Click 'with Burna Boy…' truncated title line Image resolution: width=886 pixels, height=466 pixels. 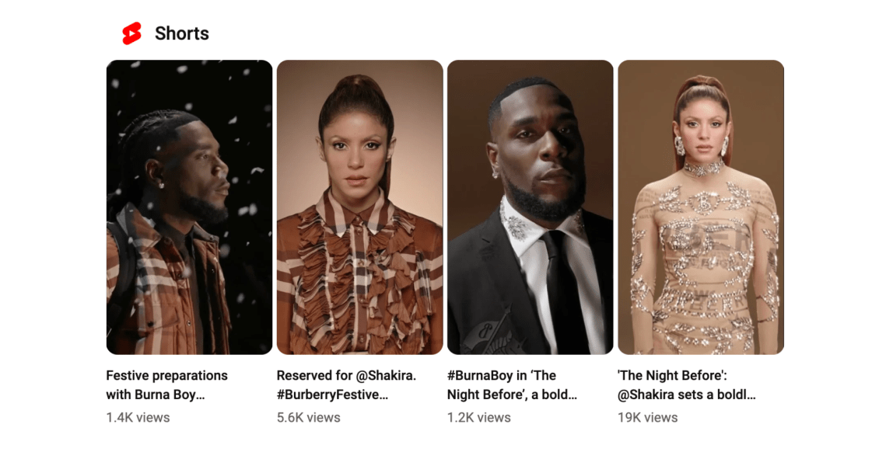156,395
